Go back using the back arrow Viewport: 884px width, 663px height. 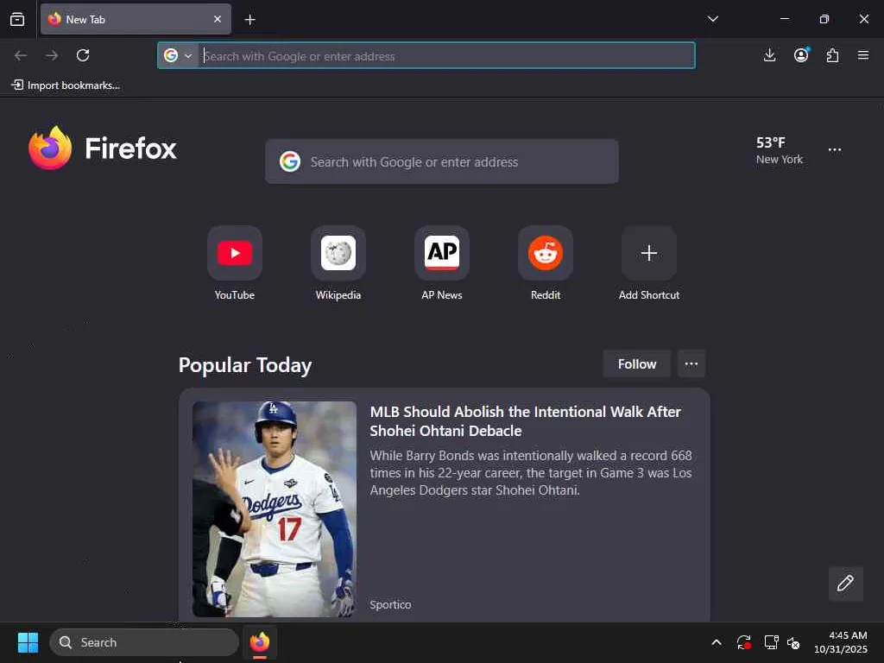click(21, 55)
